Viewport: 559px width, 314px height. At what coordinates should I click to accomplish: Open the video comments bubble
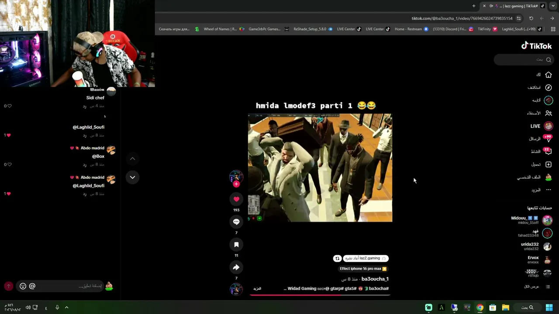tap(236, 222)
